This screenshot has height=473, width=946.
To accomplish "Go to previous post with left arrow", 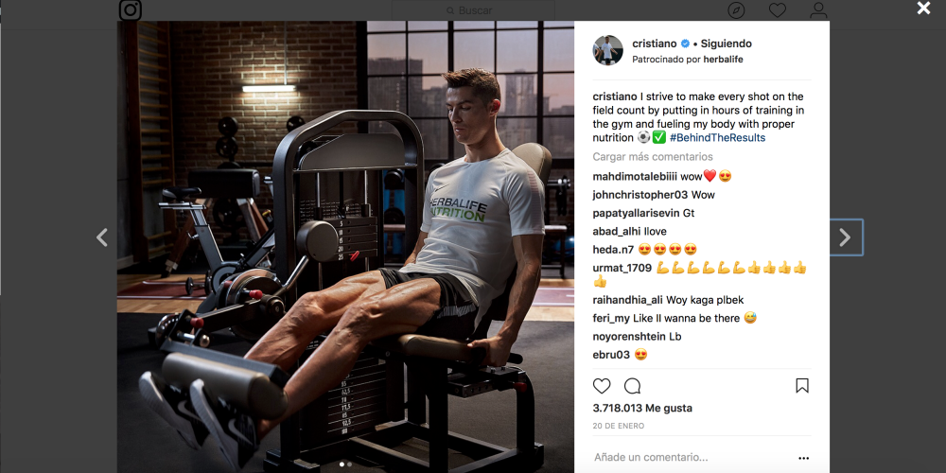I will 102,237.
